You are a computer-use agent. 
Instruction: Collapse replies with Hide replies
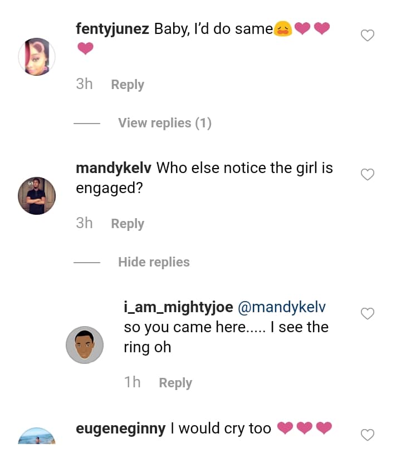pos(154,262)
